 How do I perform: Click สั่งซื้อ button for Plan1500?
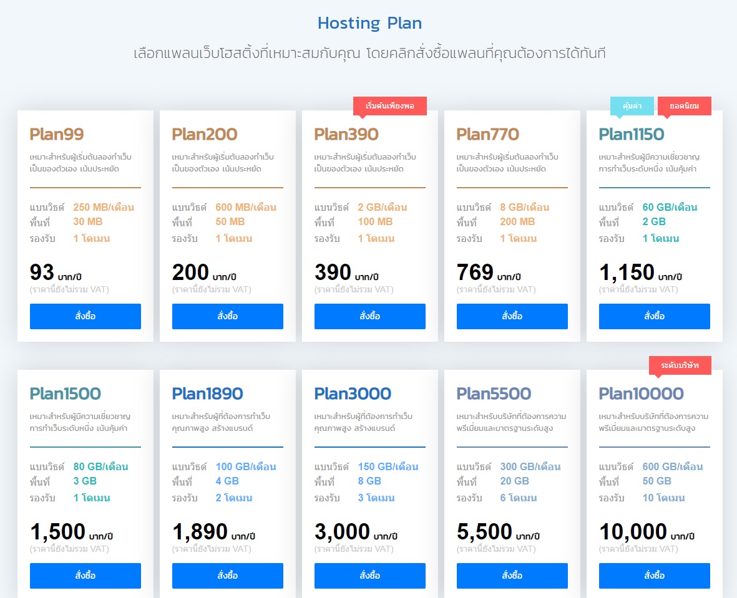click(x=85, y=576)
